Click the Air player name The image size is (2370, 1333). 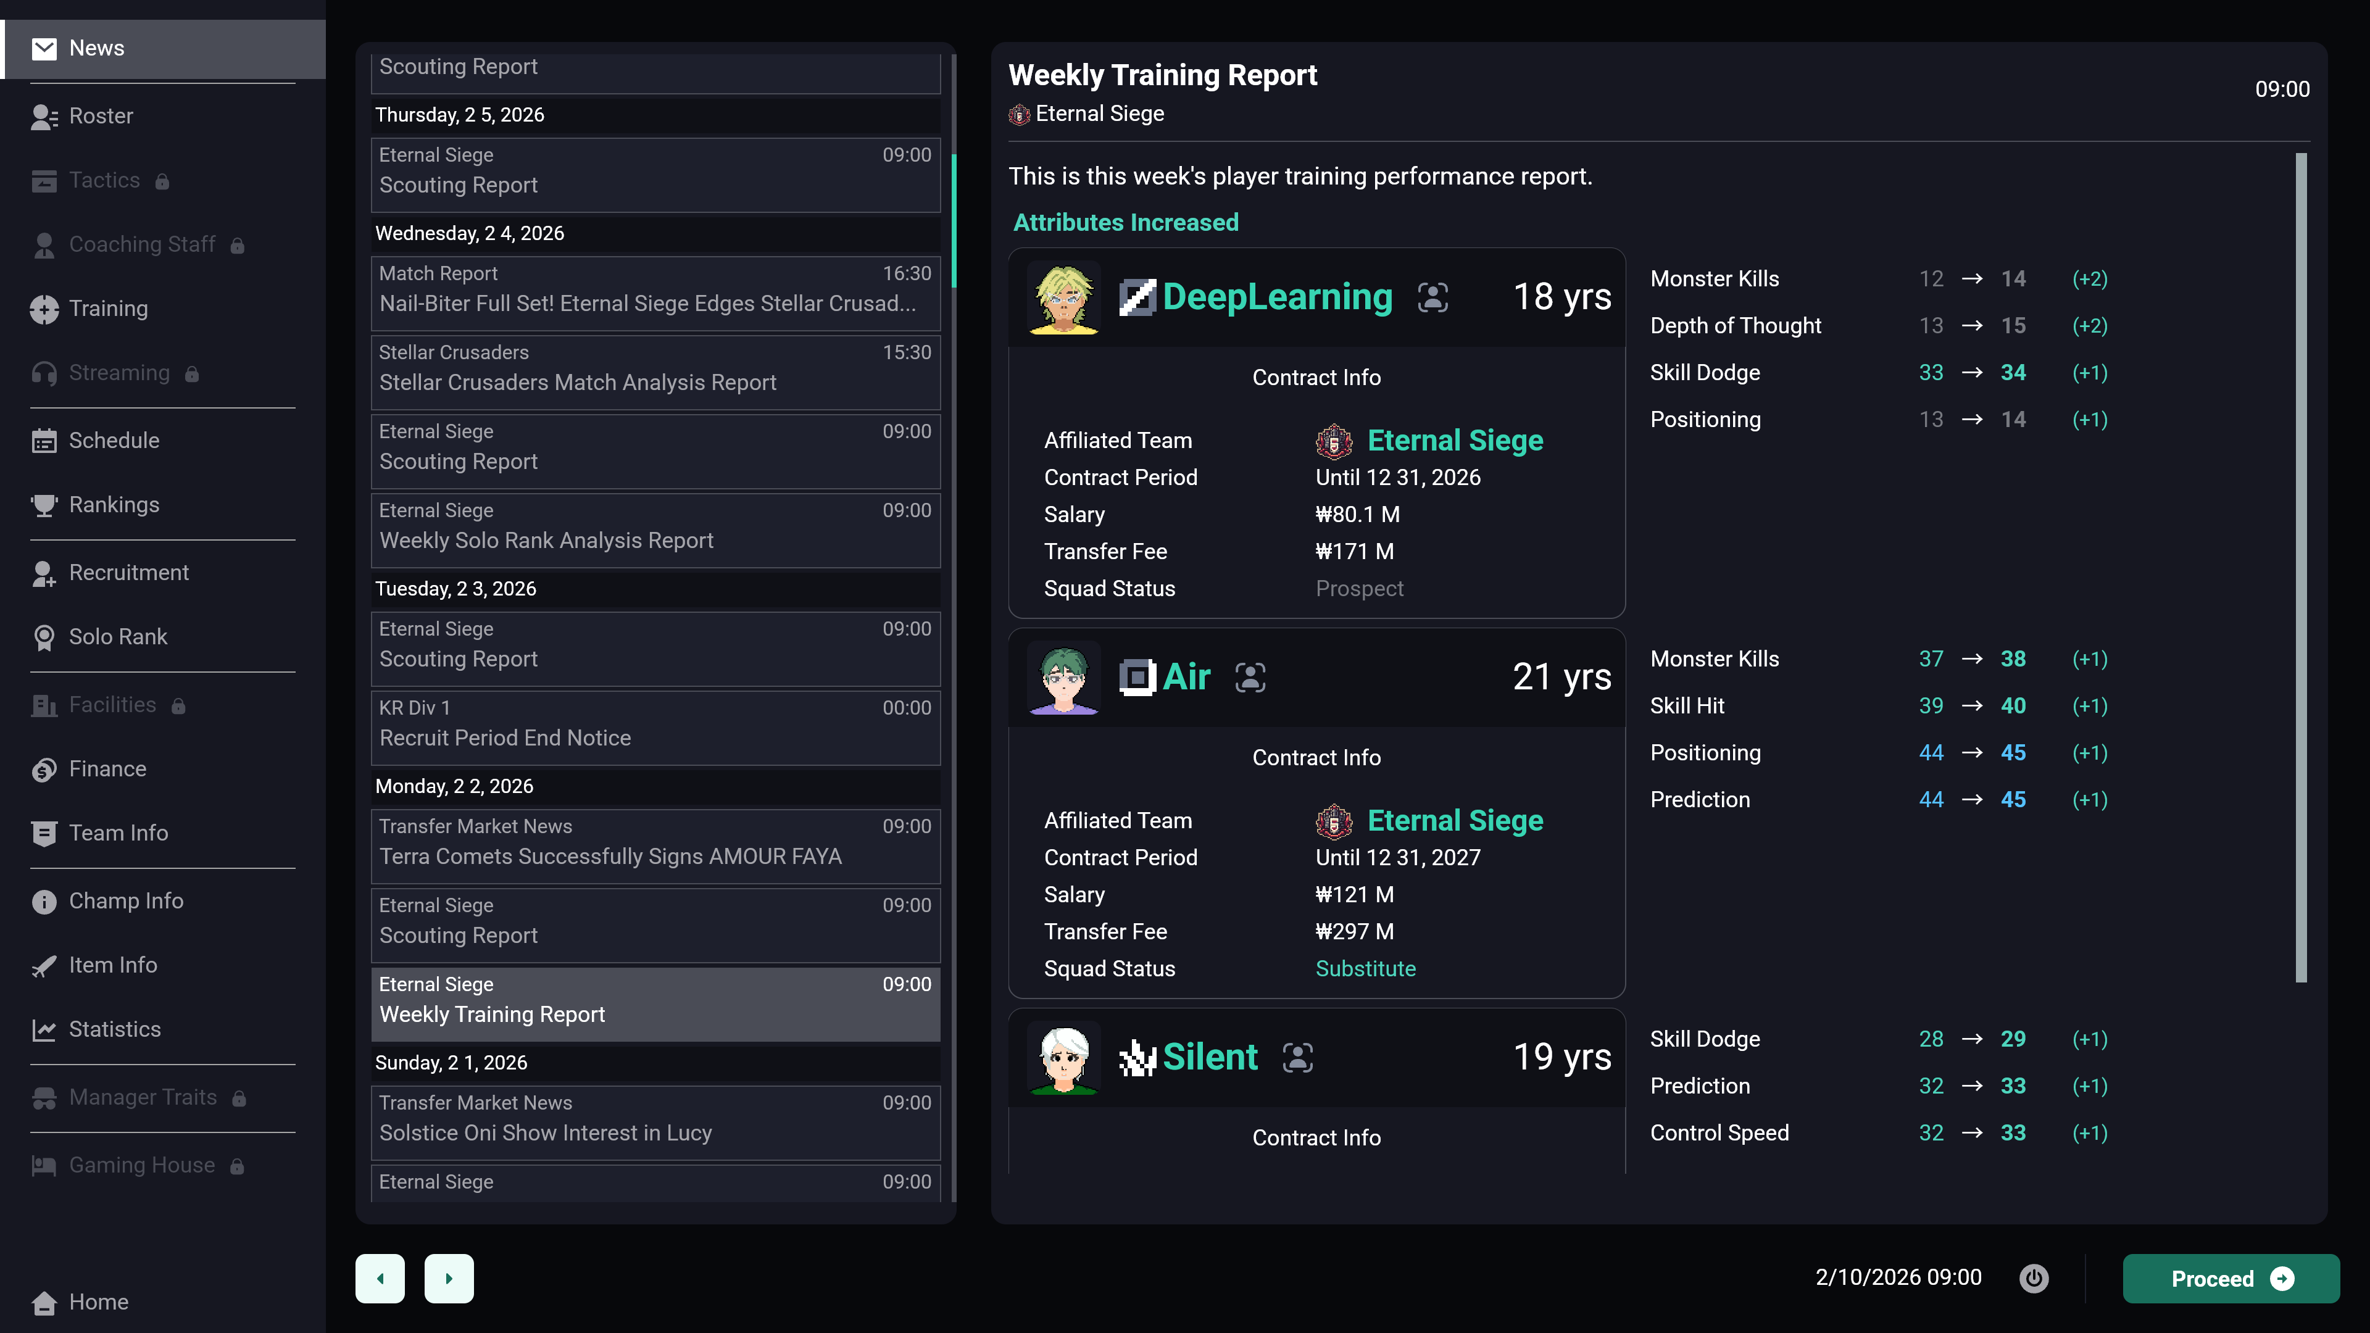click(x=1187, y=677)
